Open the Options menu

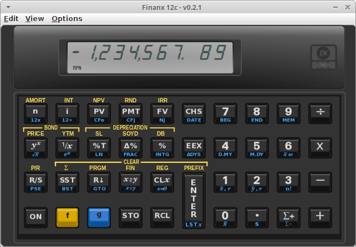pyautogui.click(x=67, y=19)
